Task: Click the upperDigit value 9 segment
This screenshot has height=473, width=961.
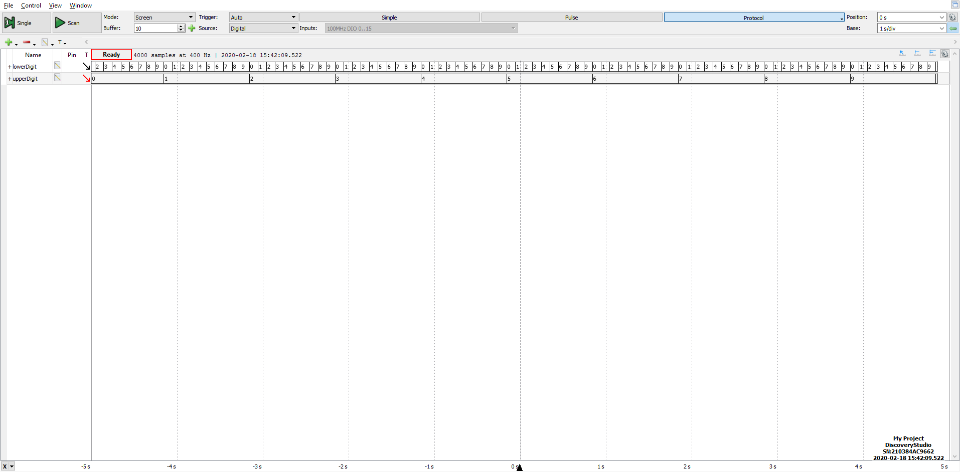Action: 893,79
